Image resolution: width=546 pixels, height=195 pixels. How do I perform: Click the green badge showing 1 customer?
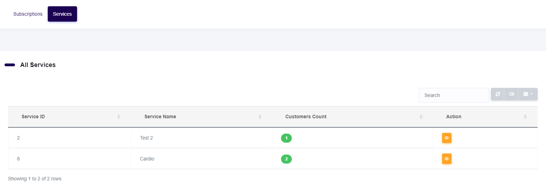pos(286,138)
